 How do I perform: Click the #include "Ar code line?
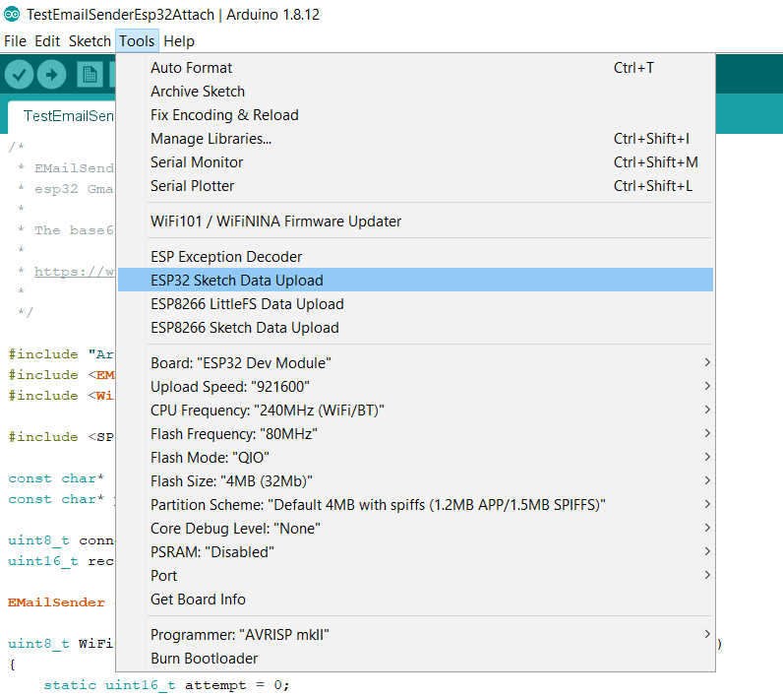61,354
